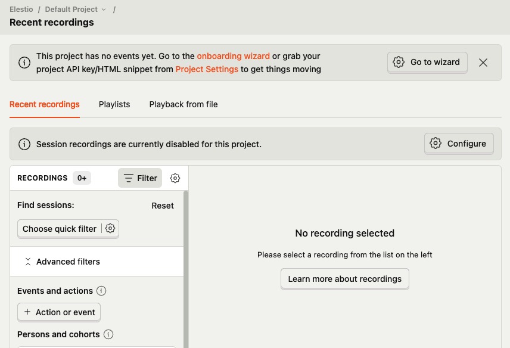
Task: Open the Project Settings link
Action: (x=207, y=69)
